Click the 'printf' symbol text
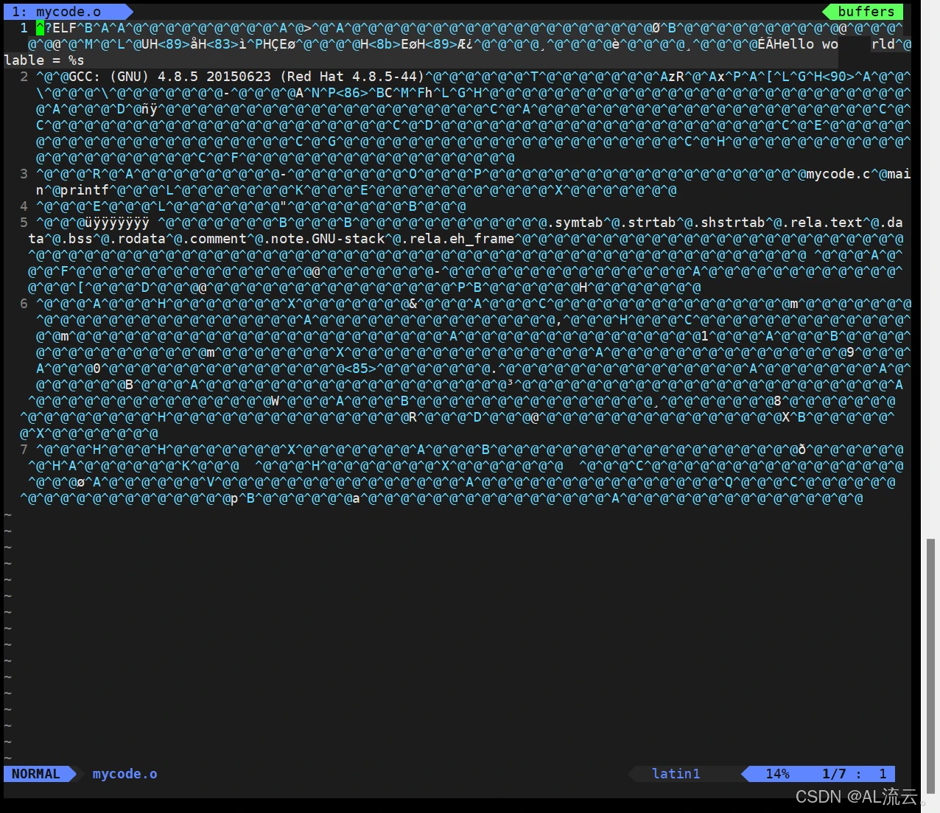940x813 pixels. pyautogui.click(x=85, y=190)
